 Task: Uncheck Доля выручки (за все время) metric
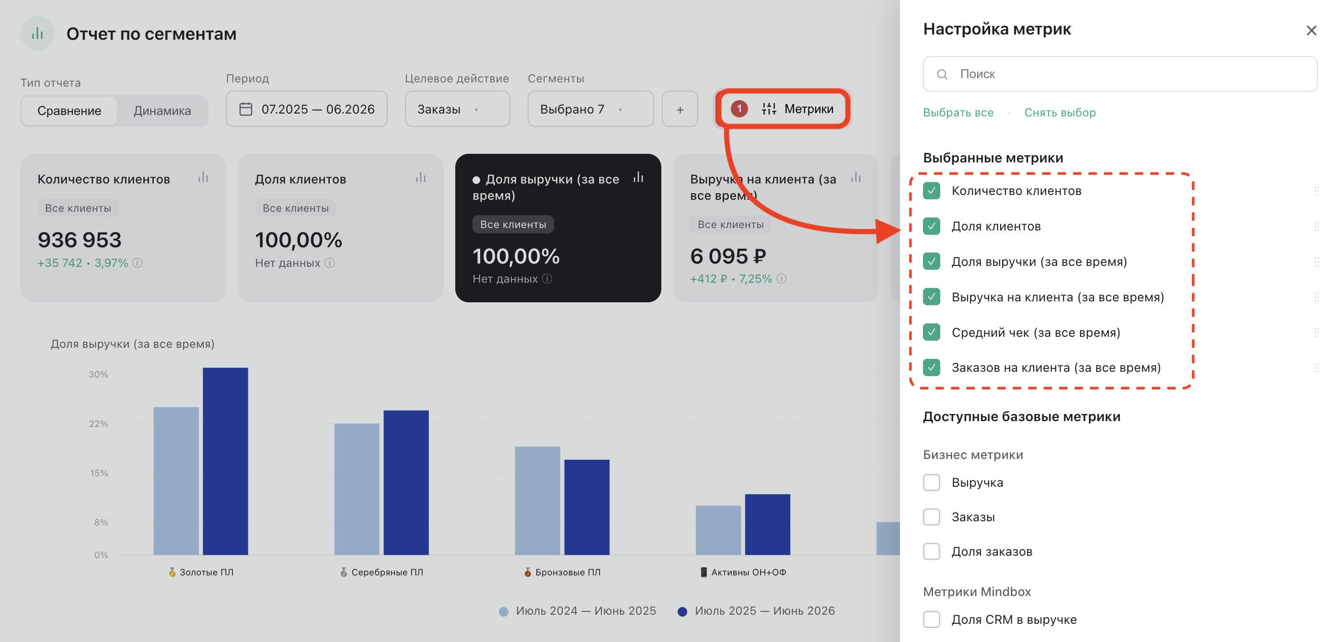[931, 262]
